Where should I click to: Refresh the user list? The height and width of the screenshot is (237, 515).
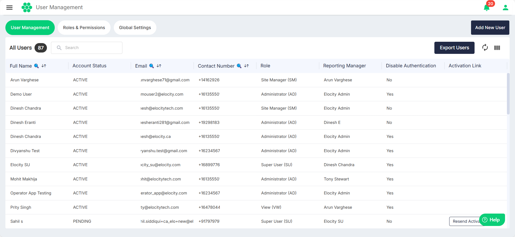[x=485, y=48]
